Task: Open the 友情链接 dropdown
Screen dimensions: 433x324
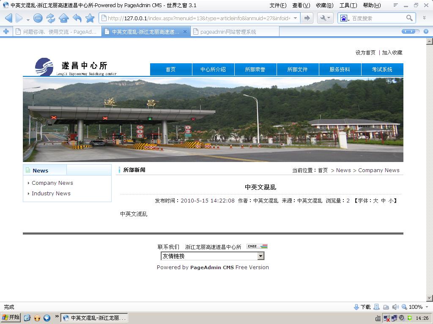Action: (x=212, y=256)
